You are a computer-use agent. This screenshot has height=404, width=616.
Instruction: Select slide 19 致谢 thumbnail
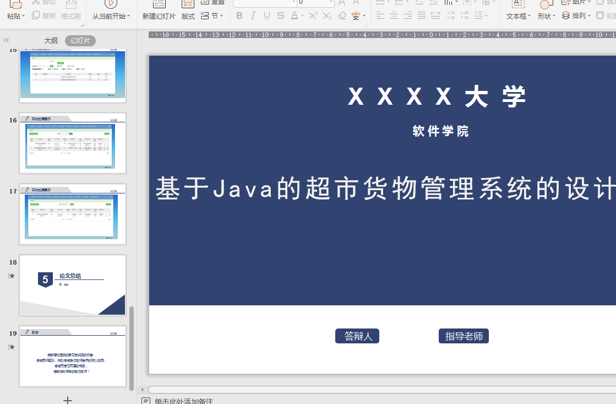(73, 357)
